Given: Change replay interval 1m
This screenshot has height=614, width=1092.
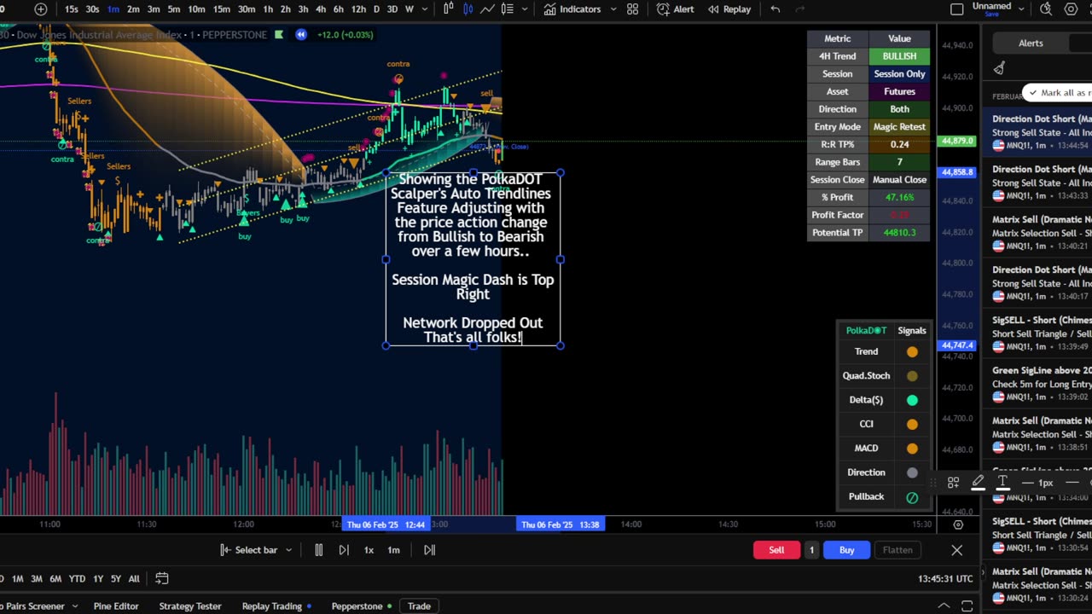Looking at the screenshot, I should 393,550.
